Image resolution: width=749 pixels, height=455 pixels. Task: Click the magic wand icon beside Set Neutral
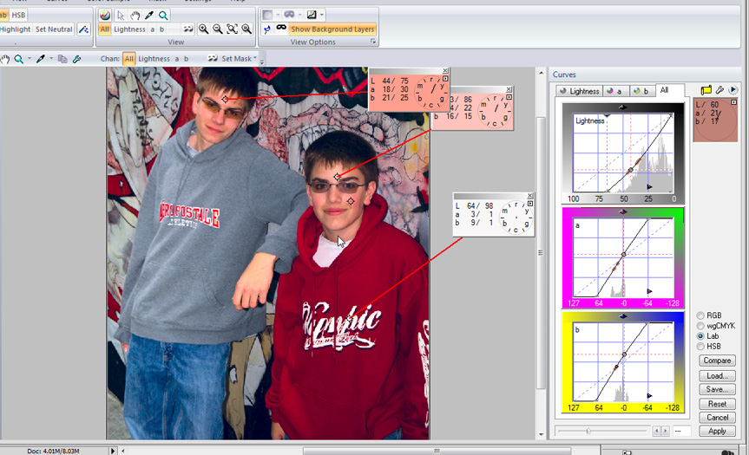click(x=83, y=29)
